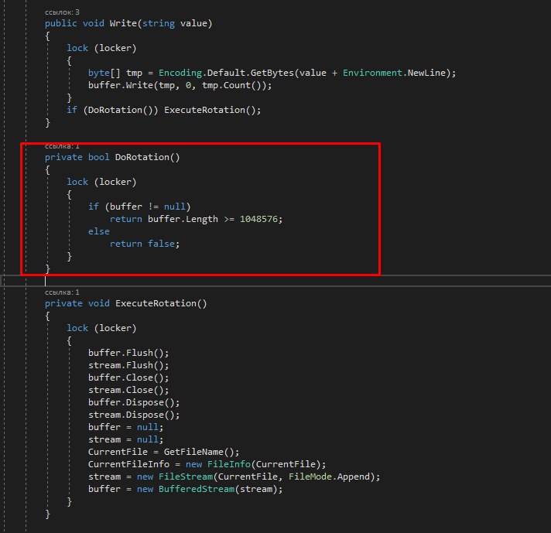Click the GetFileName() call
The width and height of the screenshot is (551, 533).
tap(199, 452)
